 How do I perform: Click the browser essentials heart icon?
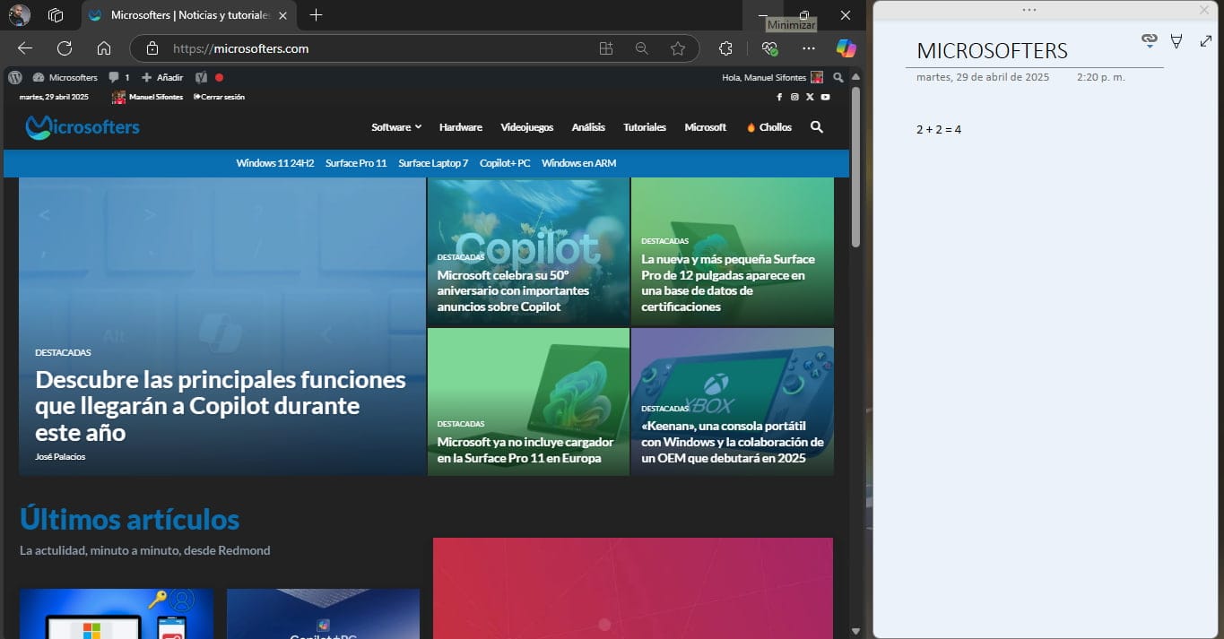tap(769, 48)
